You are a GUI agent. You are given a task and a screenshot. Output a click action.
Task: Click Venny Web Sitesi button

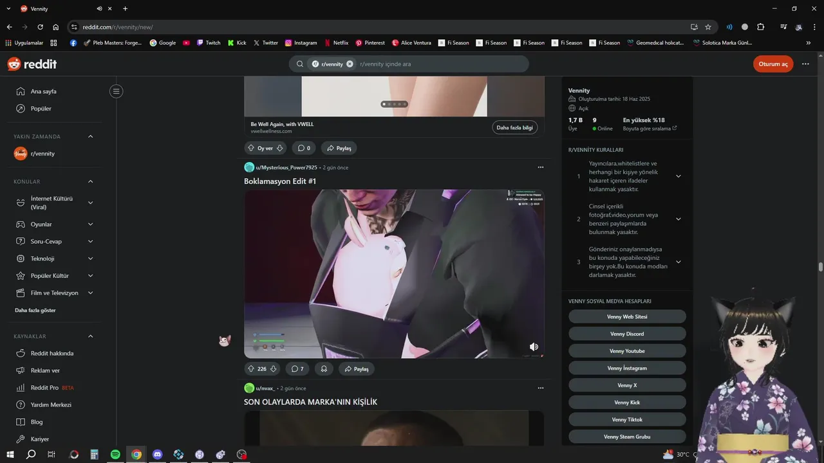pyautogui.click(x=627, y=316)
